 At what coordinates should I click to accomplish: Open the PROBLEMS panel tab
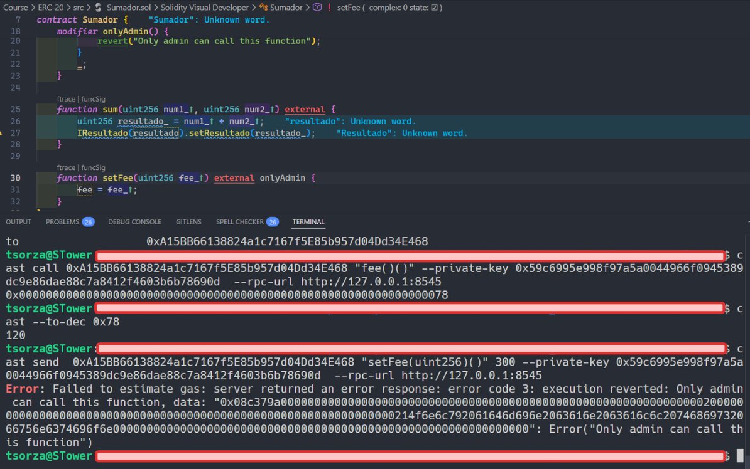tap(62, 221)
